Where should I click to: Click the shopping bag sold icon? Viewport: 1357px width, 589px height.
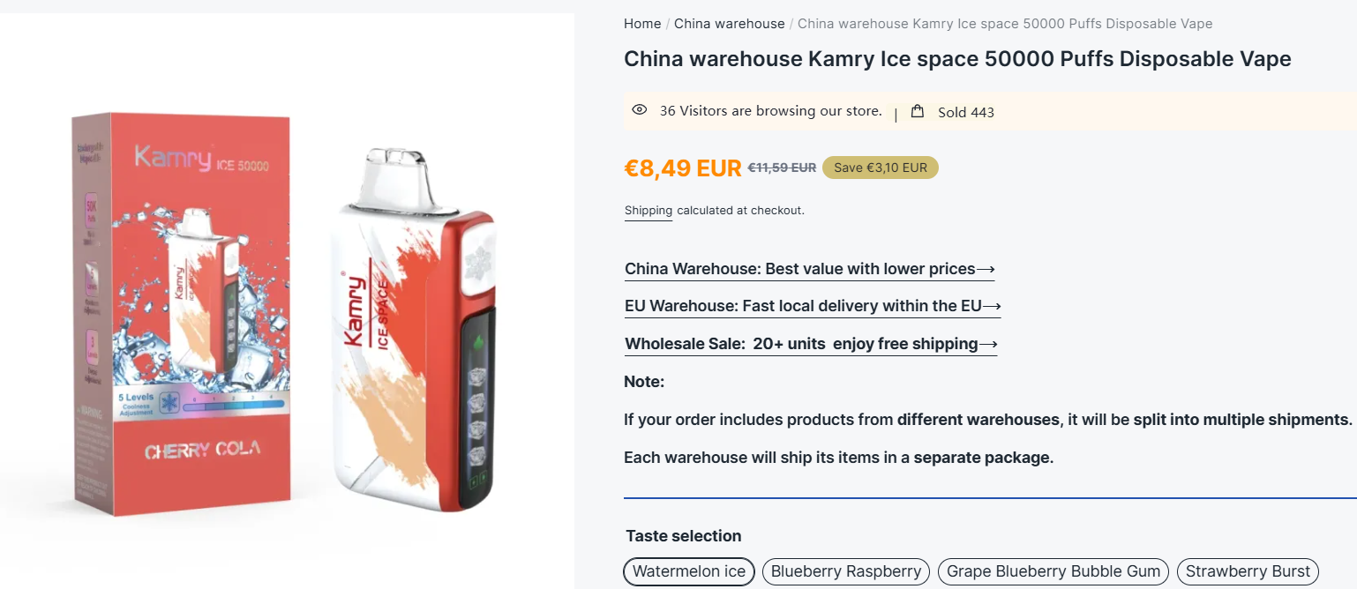(x=918, y=111)
